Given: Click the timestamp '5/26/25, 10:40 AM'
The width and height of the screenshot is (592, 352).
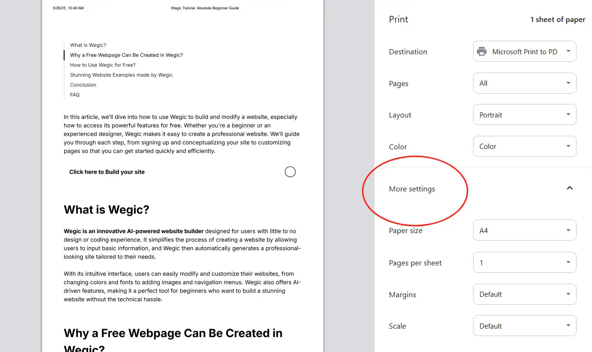Looking at the screenshot, I should click(x=68, y=8).
